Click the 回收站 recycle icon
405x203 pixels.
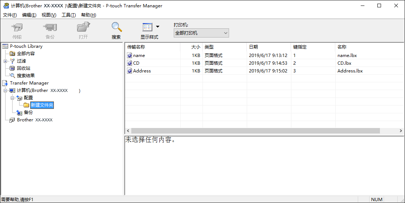13,68
